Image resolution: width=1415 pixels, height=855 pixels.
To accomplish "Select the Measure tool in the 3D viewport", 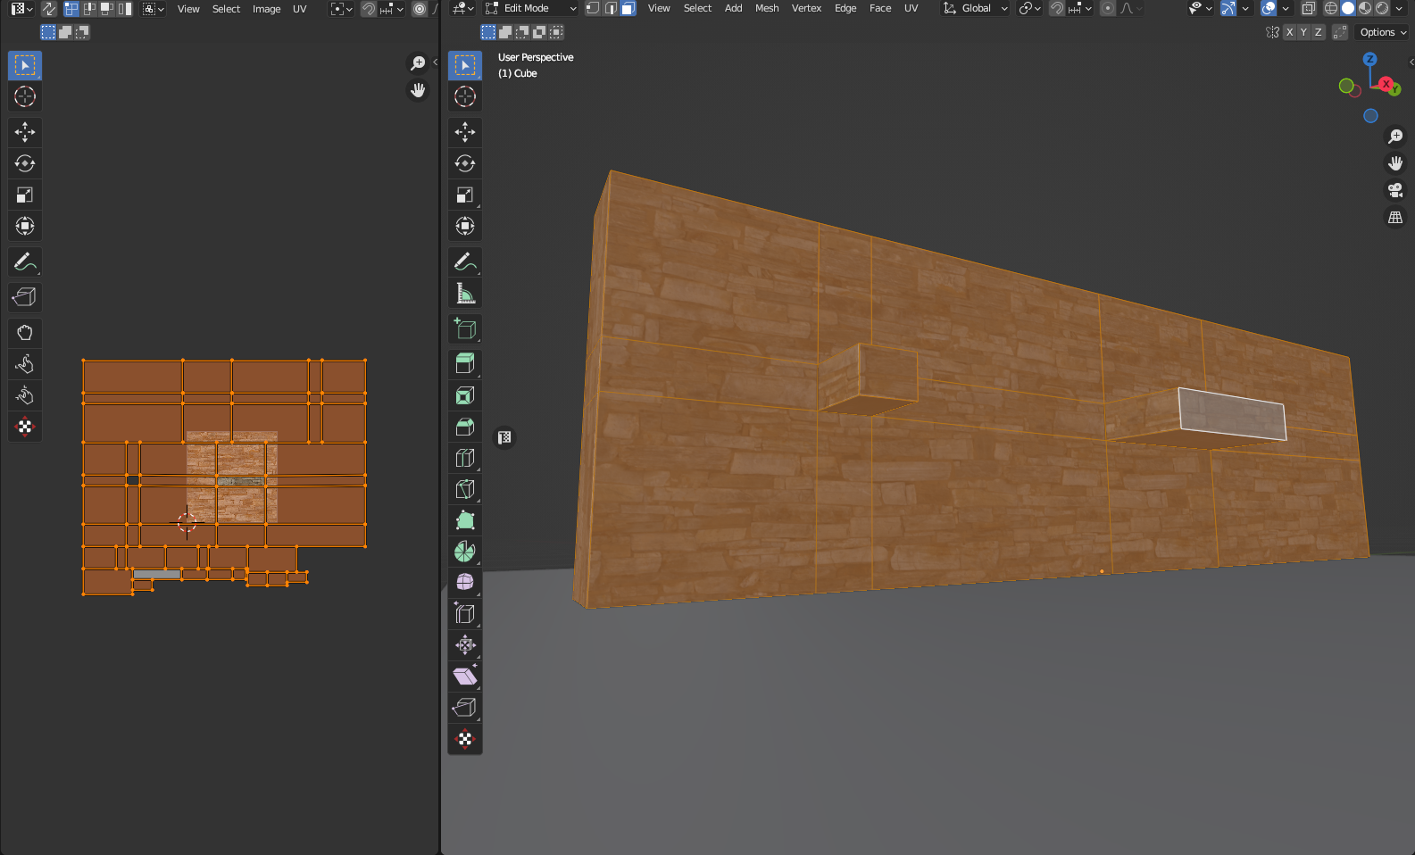I will [x=465, y=293].
